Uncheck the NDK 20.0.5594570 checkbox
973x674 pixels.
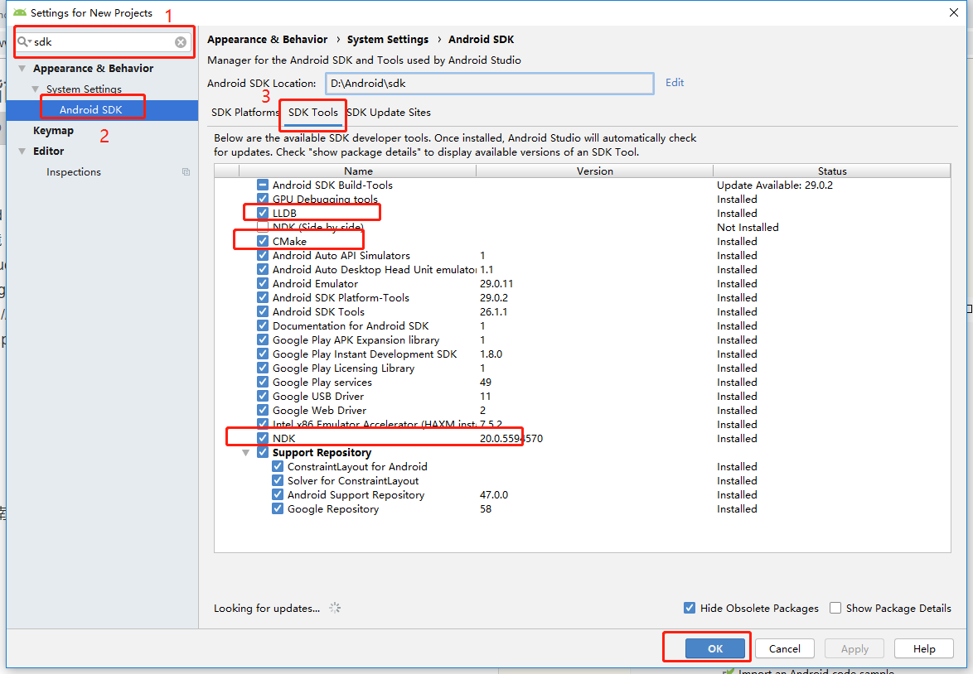(263, 438)
